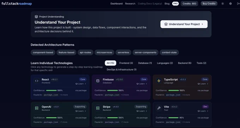Click the v5.4.2 version tag on Vite
Screen dimensions: 240x128
pyautogui.click(x=174, y=107)
